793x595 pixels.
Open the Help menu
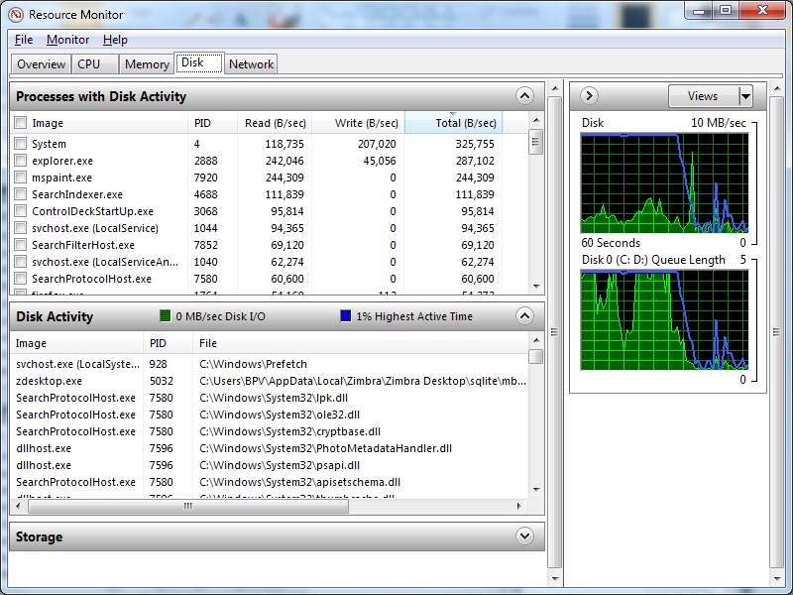(x=115, y=40)
